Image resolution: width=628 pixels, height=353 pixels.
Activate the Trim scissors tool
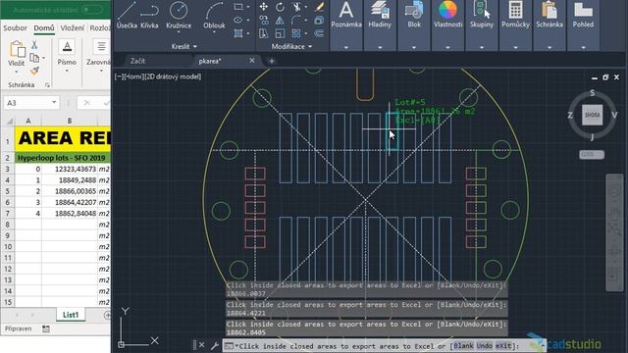tap(296, 7)
